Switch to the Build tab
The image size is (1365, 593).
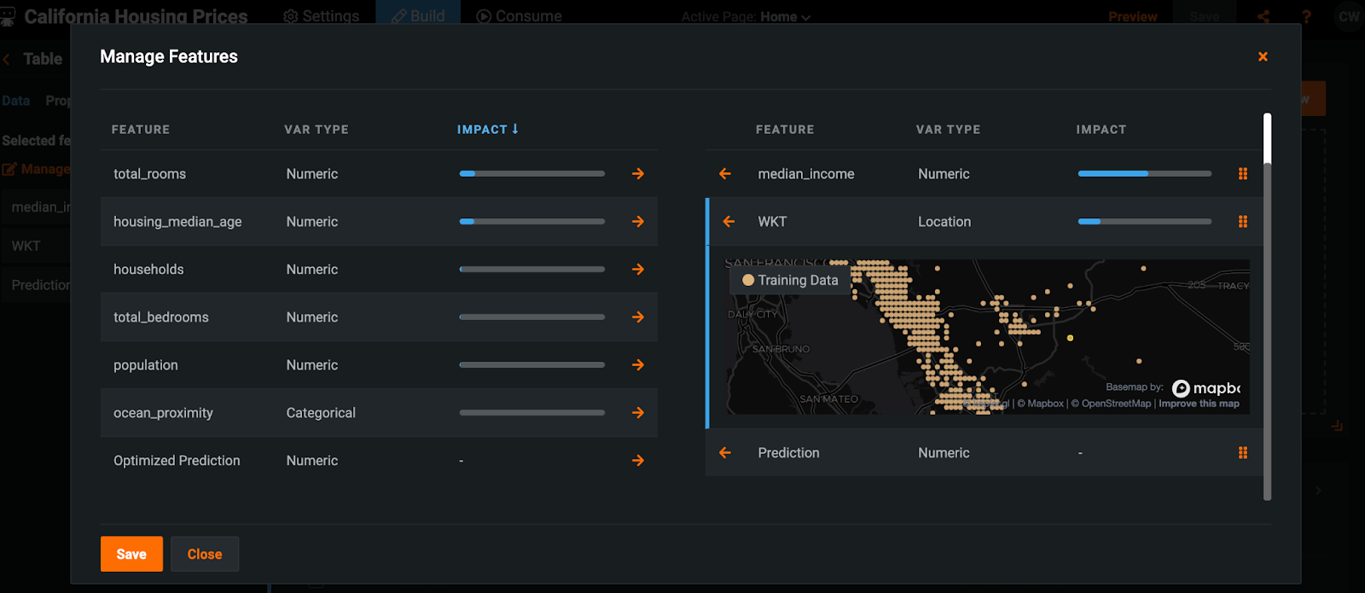[x=418, y=16]
